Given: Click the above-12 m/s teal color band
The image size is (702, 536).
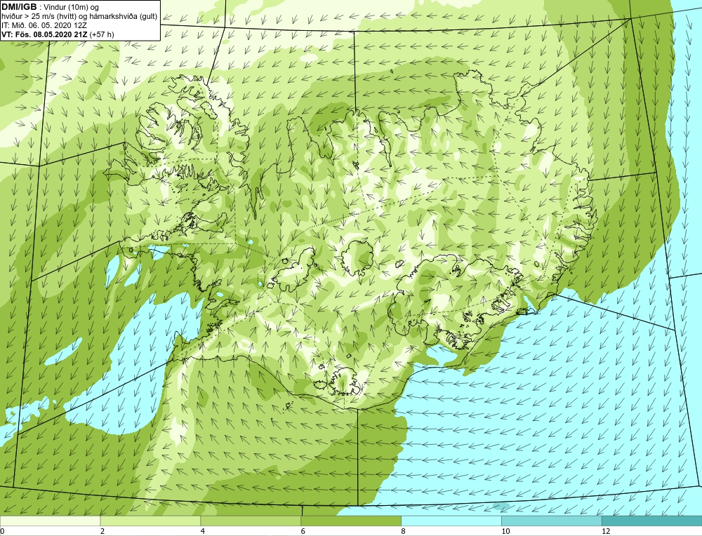Looking at the screenshot, I should click(652, 521).
